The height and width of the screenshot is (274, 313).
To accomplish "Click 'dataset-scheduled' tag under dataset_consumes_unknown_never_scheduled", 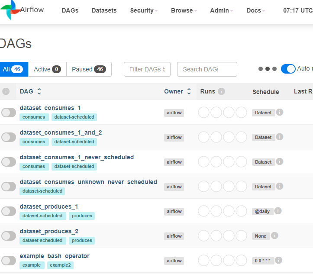I will (x=42, y=191).
